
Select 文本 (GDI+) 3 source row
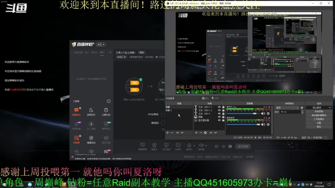209,107
